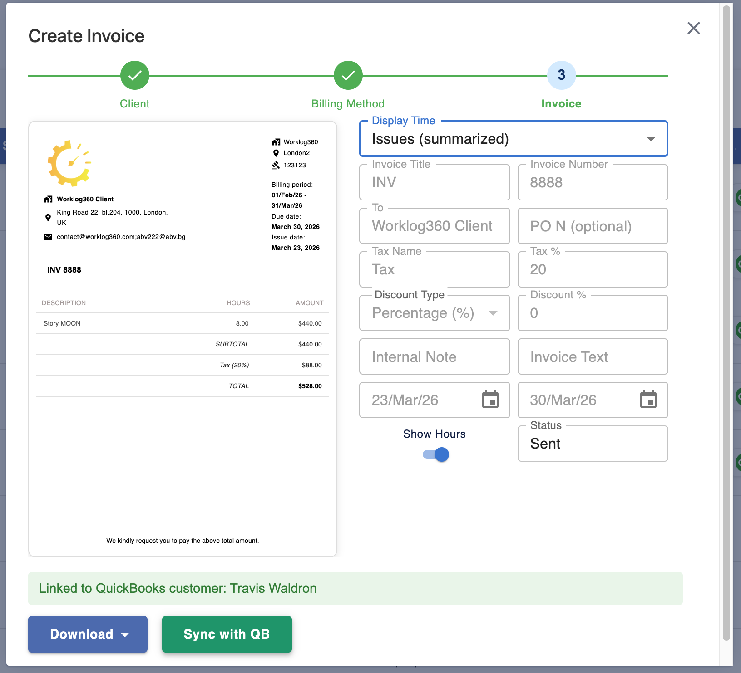741x673 pixels.
Task: Click the 'SUBTOTAL' label in preview
Action: pyautogui.click(x=232, y=344)
